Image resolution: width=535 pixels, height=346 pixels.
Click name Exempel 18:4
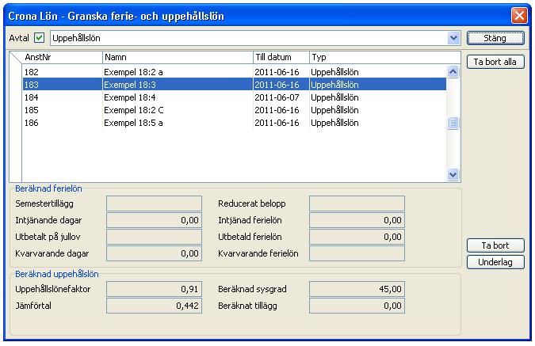tap(130, 97)
